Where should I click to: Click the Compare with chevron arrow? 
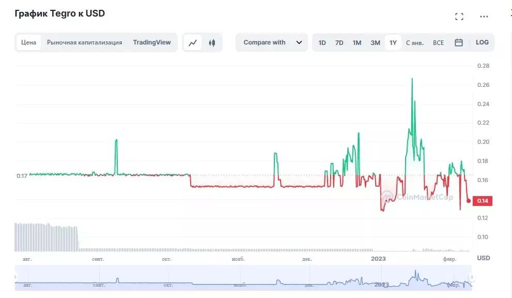pyautogui.click(x=299, y=42)
